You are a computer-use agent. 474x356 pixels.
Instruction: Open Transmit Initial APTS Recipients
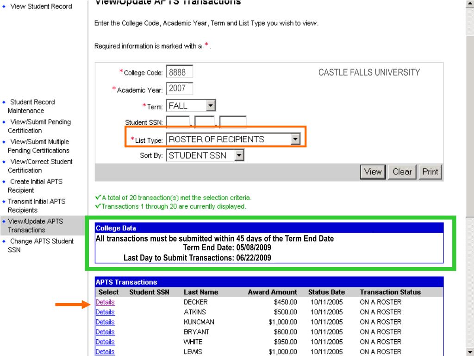[x=37, y=205]
